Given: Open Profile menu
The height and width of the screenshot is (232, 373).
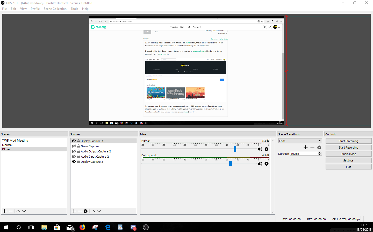Looking at the screenshot, I should [x=35, y=9].
